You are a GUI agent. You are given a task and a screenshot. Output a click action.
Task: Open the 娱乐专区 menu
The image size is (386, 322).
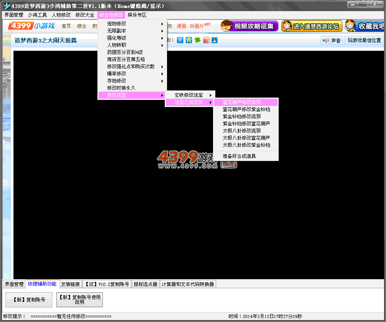coord(137,15)
